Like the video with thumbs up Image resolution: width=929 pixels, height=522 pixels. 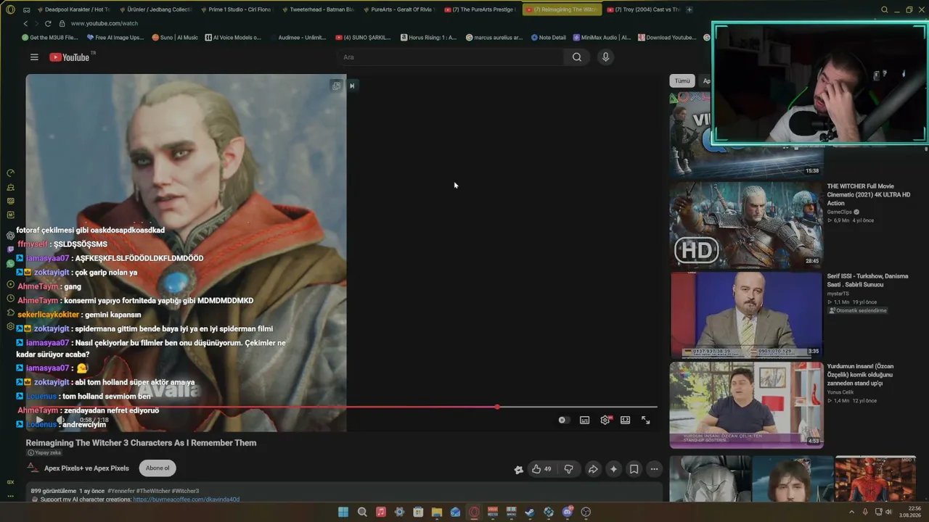point(541,469)
